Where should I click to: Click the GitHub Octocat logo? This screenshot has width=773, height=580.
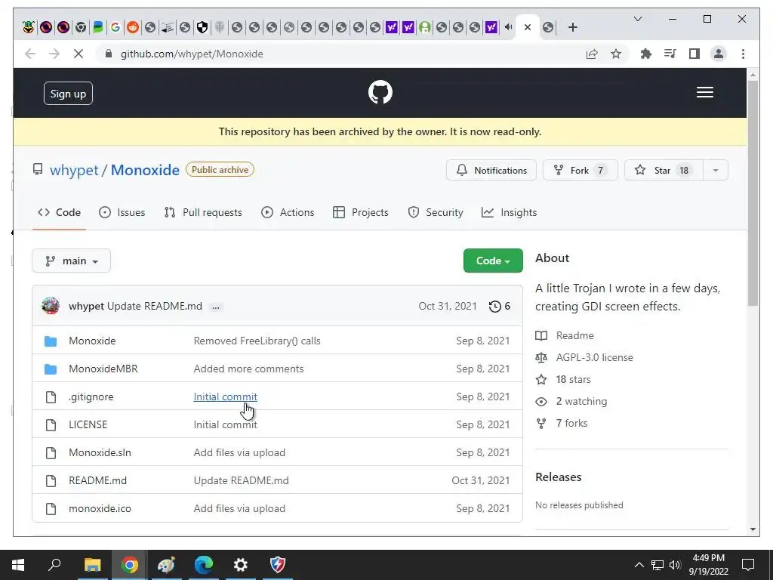pyautogui.click(x=380, y=92)
